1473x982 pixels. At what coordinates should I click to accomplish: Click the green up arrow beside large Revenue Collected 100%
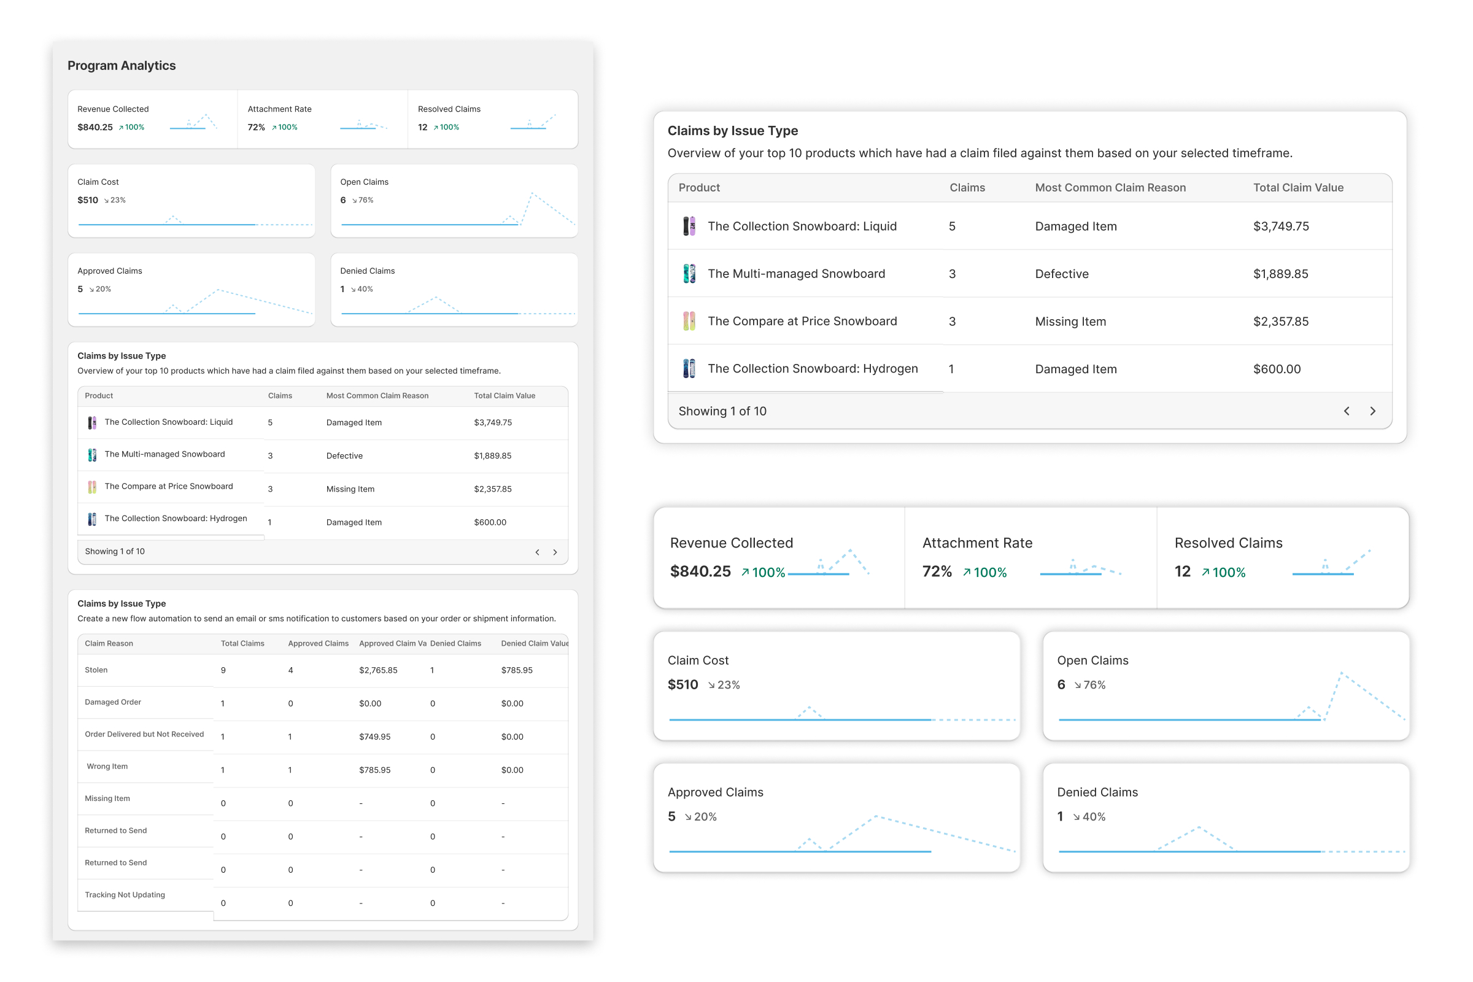click(x=745, y=573)
